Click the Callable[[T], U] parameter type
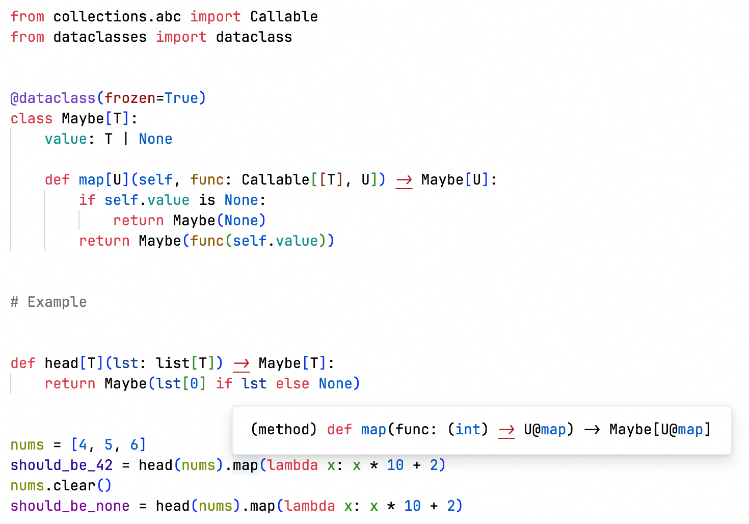Viewport: 749px width, 524px height. [311, 179]
